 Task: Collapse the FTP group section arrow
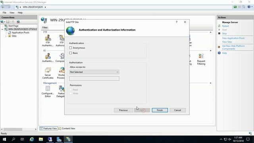210,32
